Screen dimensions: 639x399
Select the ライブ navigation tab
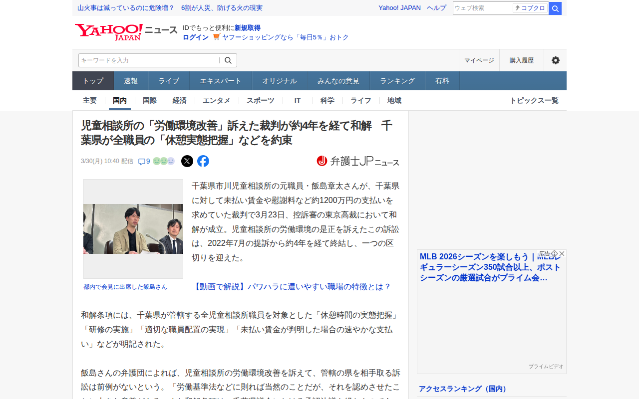169,81
